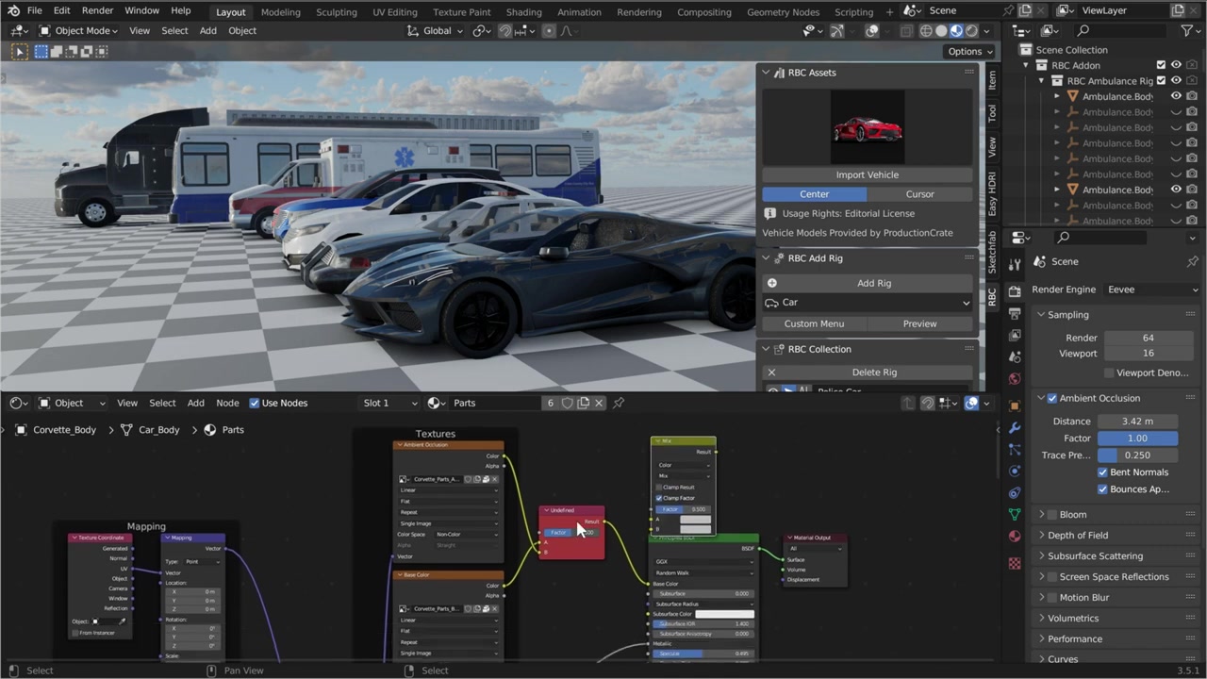Open the Render menu
The height and width of the screenshot is (679, 1207).
point(97,10)
